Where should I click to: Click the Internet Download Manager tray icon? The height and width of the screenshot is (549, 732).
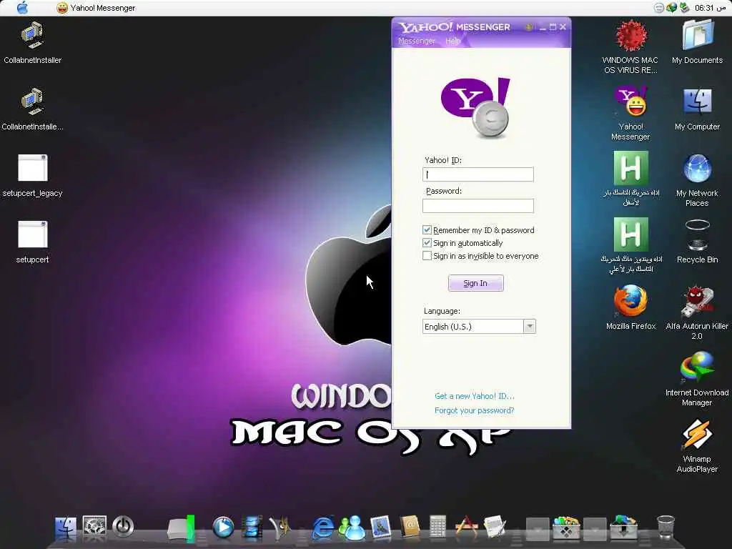(671, 8)
